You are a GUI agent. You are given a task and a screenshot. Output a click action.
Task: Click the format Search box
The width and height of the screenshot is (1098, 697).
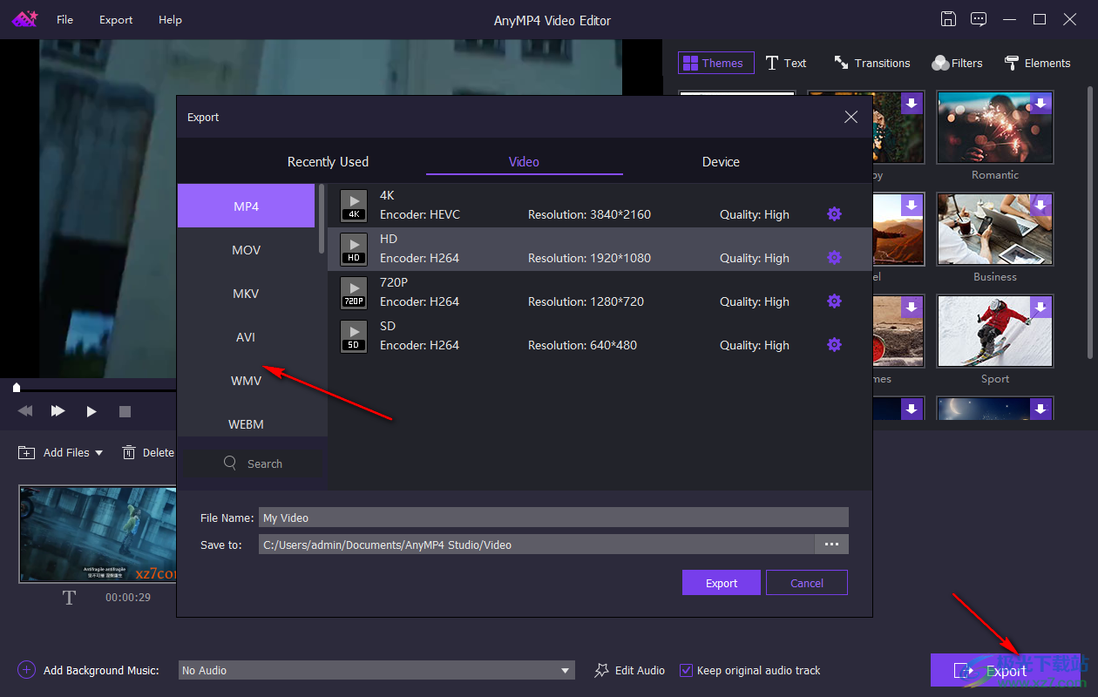(252, 464)
